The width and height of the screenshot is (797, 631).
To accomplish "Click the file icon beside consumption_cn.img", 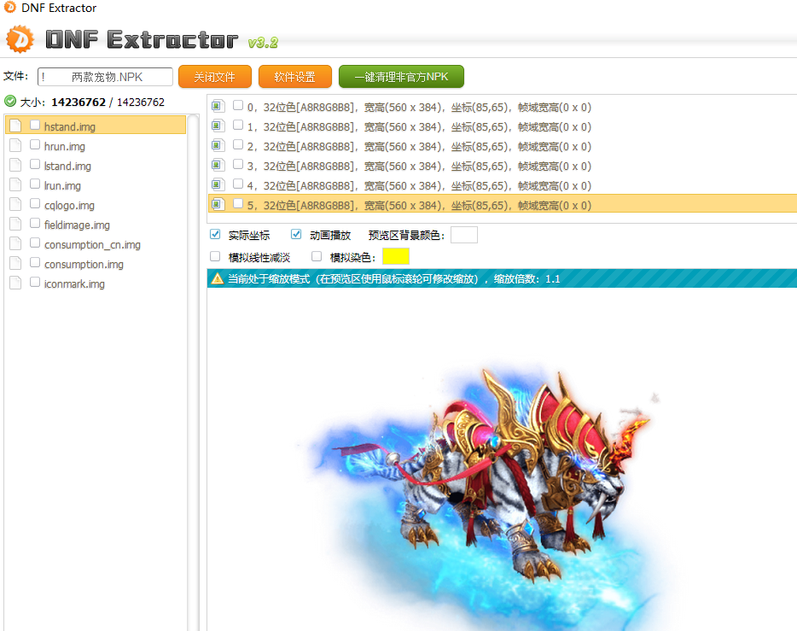I will [x=15, y=243].
